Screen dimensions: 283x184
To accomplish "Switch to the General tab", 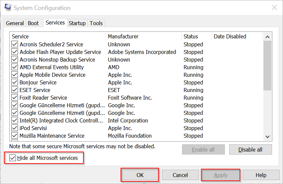I will [x=15, y=23].
